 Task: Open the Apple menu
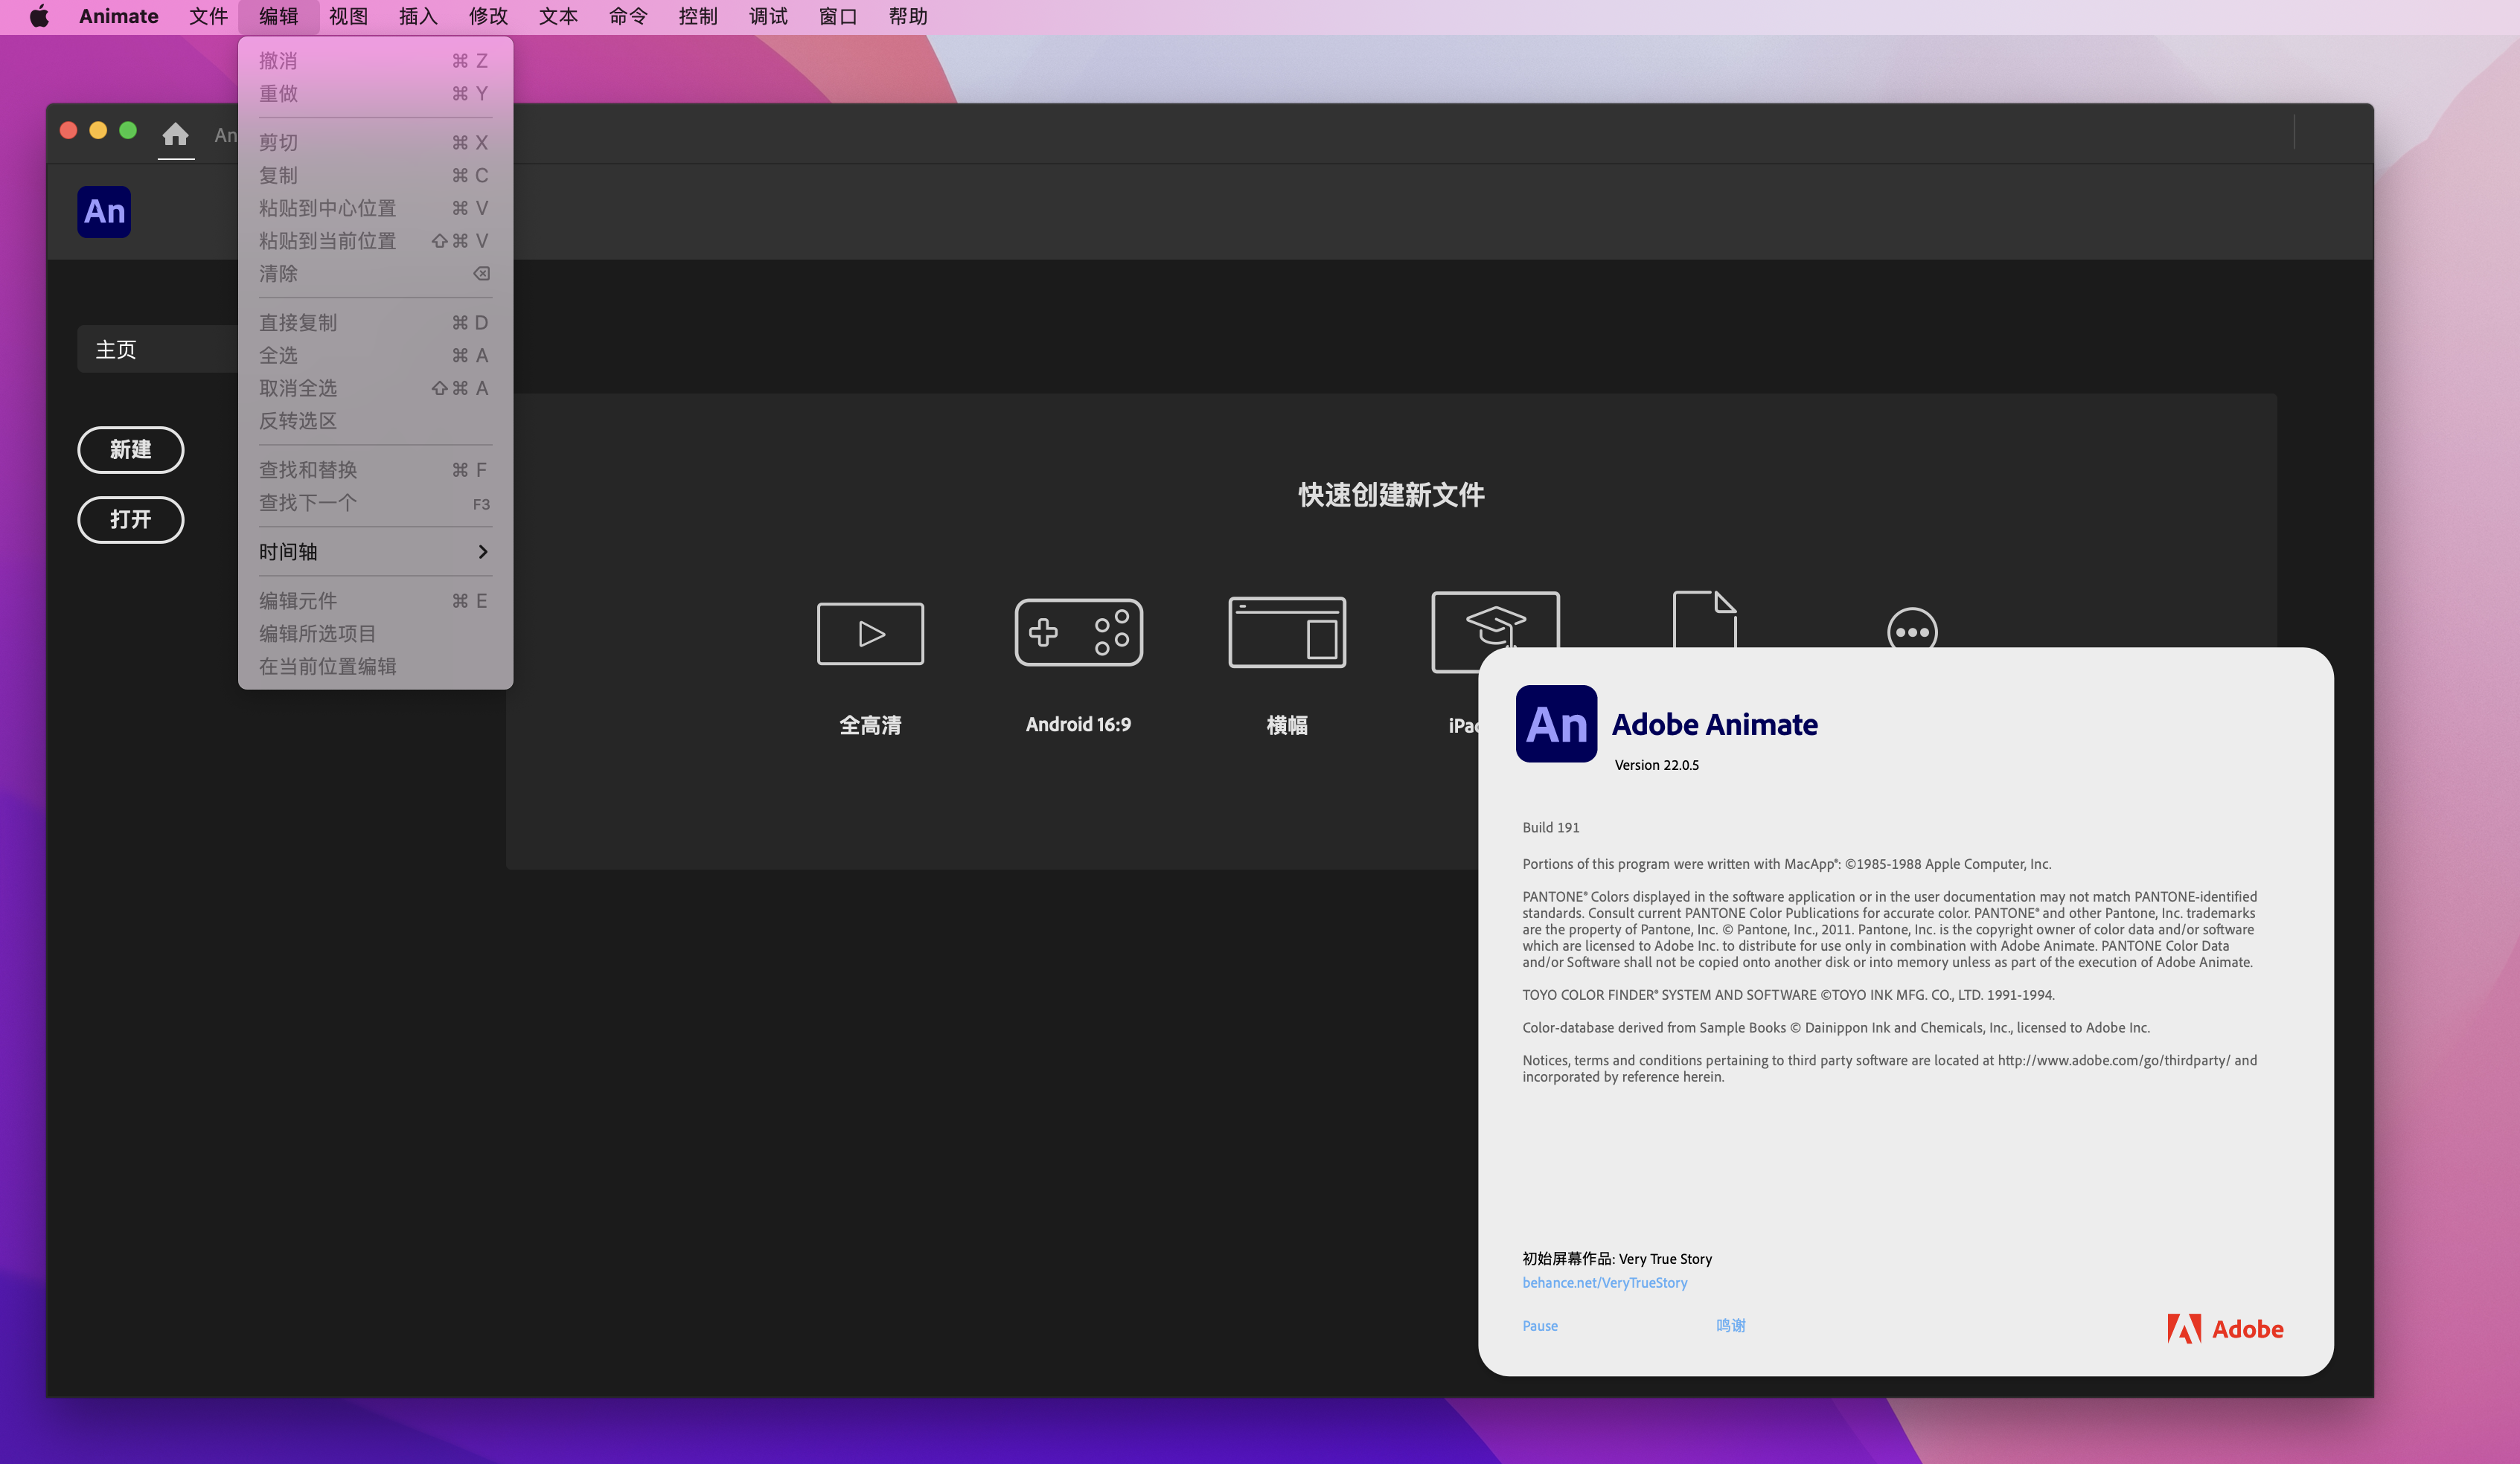(39, 16)
